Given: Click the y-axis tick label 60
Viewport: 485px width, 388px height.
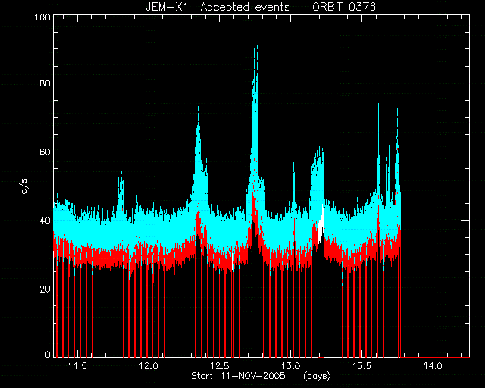Looking at the screenshot, I should (45, 152).
